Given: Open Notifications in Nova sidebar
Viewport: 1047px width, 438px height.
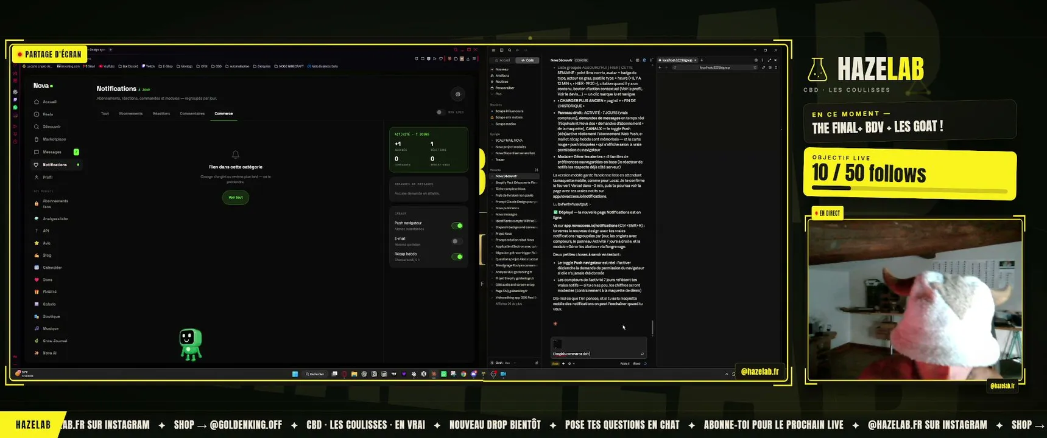Looking at the screenshot, I should 55,165.
